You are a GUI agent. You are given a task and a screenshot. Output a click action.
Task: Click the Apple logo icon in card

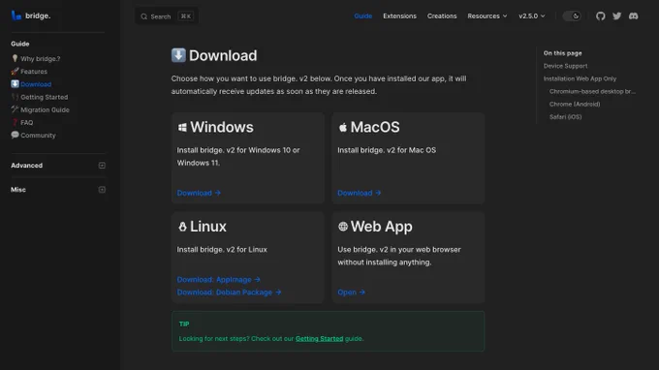[x=342, y=127]
